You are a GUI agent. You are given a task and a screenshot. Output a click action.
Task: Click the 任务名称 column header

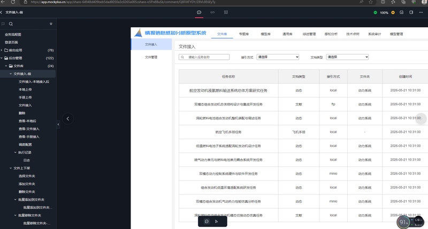pyautogui.click(x=228, y=76)
